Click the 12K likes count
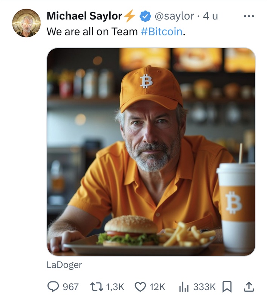This screenshot has width=268, height=301. (x=157, y=287)
